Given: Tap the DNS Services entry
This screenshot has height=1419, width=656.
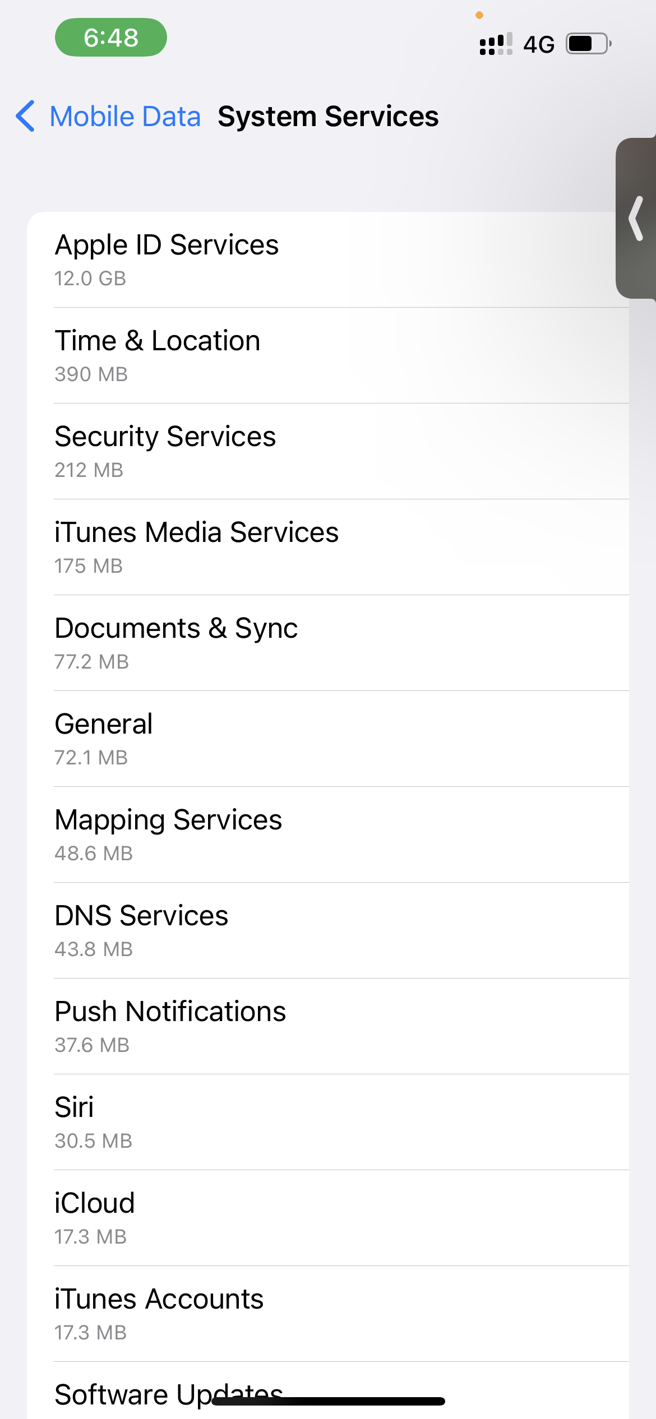Looking at the screenshot, I should [x=328, y=931].
